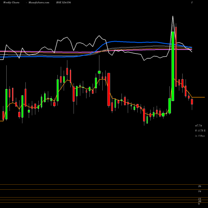Click the '47.74' price value

(198, 126)
